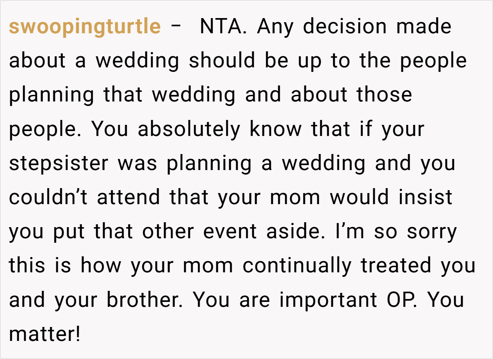Open the swoopingturtle username link
This screenshot has width=493, height=359.
coord(85,27)
